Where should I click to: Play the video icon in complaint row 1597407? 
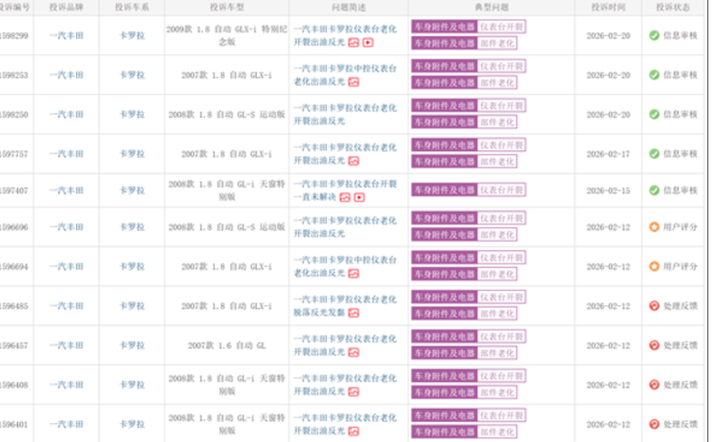[359, 198]
